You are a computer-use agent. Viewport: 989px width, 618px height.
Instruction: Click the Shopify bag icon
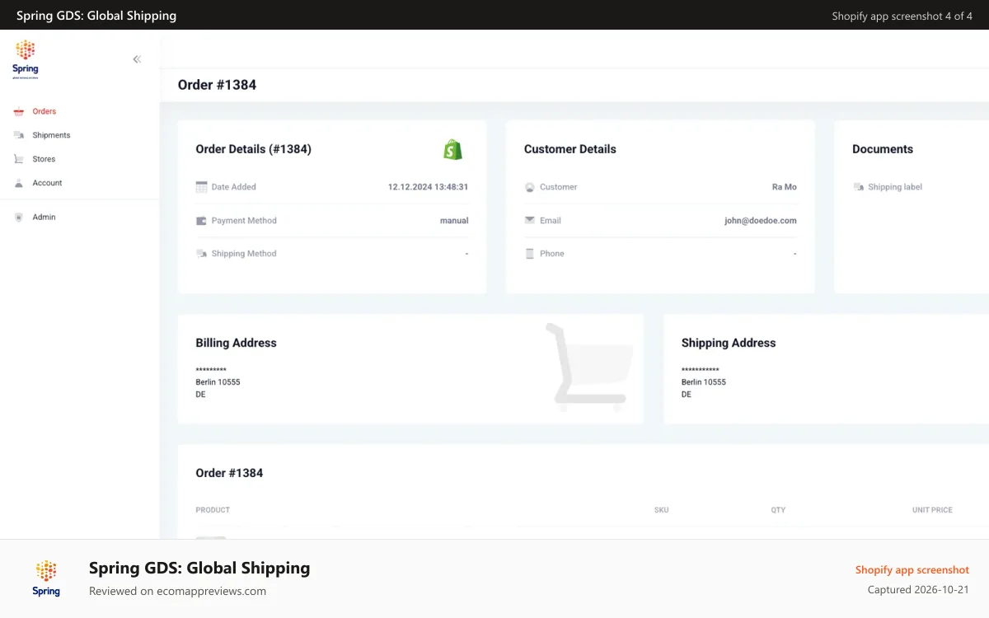[452, 149]
